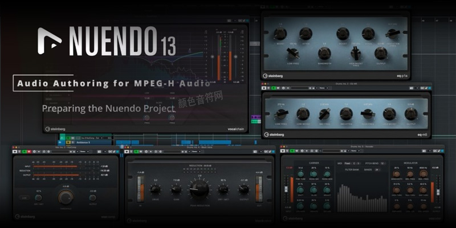Click QC button in EQ-M5 window toolbar
The image size is (456, 228).
point(422,88)
